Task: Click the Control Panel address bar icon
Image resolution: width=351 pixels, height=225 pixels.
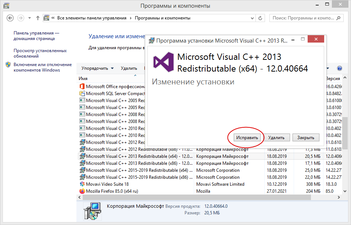Action: click(x=47, y=18)
